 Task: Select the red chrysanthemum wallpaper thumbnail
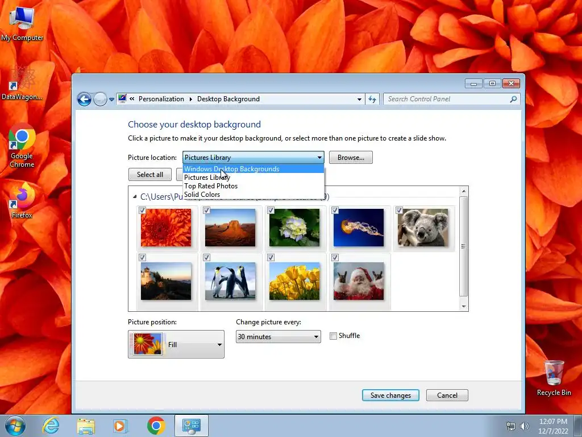point(166,228)
